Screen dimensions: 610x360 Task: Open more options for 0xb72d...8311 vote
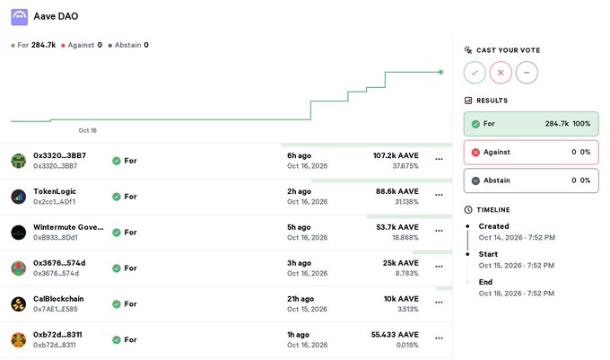[439, 338]
